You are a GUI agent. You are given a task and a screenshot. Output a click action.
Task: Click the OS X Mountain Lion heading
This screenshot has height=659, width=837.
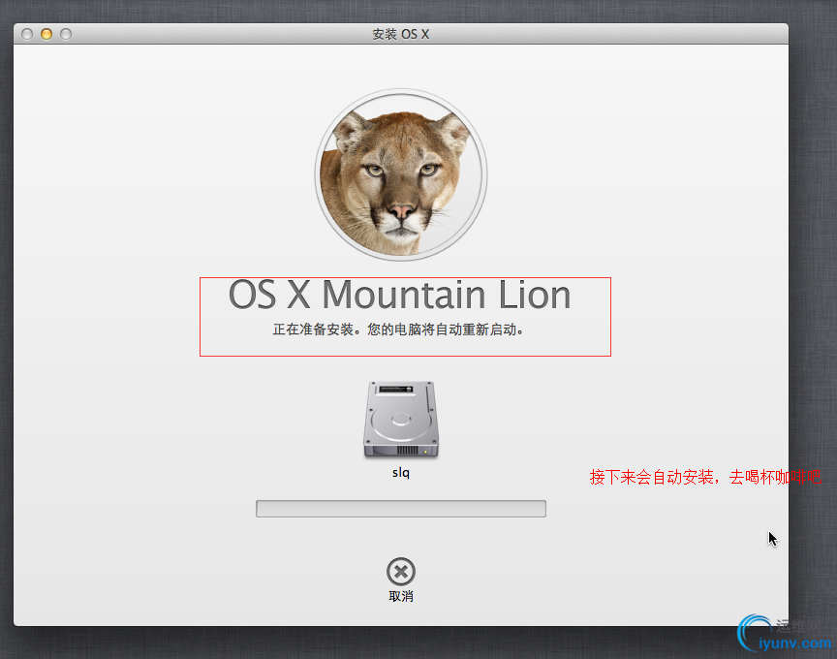(400, 295)
